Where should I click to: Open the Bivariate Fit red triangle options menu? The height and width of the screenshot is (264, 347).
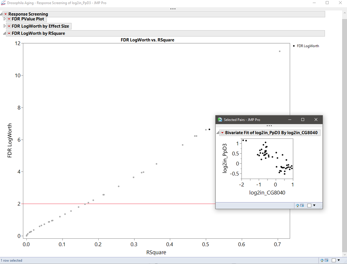point(222,133)
